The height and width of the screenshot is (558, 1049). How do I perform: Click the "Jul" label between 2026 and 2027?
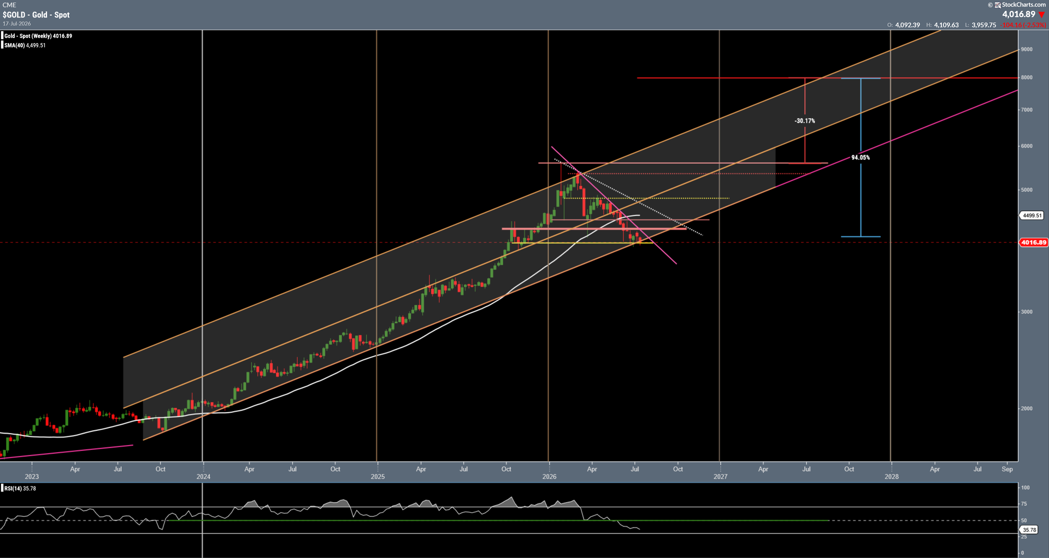tap(635, 469)
